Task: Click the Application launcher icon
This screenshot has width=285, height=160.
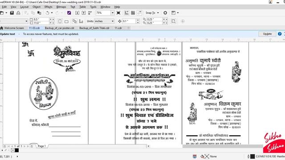Action: click(x=173, y=13)
